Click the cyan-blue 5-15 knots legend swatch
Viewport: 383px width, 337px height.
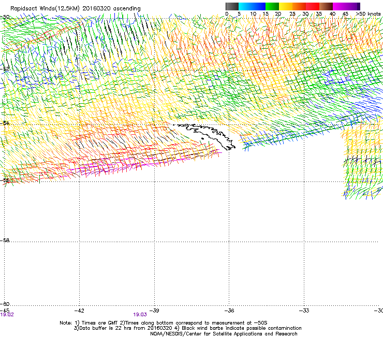pyautogui.click(x=252, y=6)
